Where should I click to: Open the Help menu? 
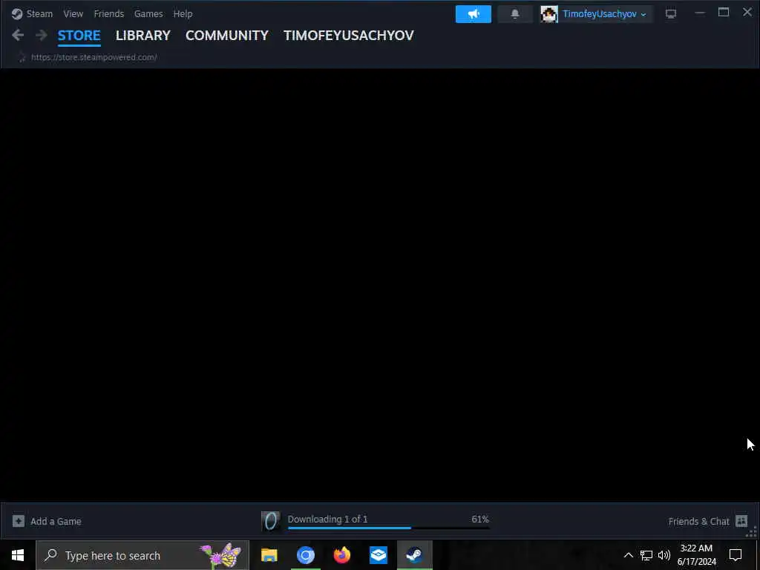pyautogui.click(x=183, y=13)
